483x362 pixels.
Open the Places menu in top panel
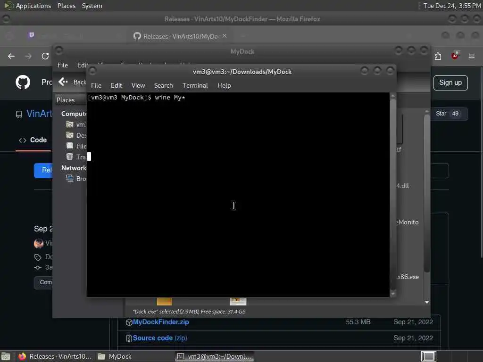click(67, 6)
